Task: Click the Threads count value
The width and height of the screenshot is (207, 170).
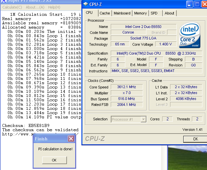Action: coord(197,119)
